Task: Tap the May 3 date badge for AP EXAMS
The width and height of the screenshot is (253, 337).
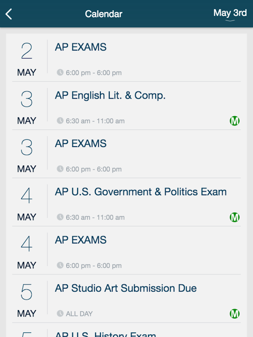Action: [x=27, y=154]
